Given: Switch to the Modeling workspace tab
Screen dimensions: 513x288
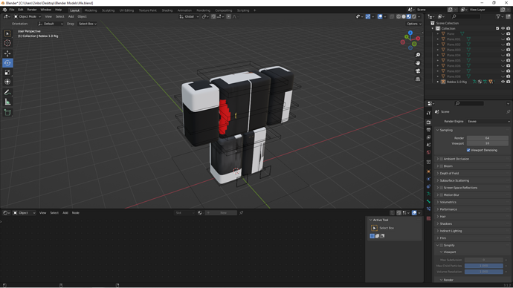Looking at the screenshot, I should [x=91, y=10].
